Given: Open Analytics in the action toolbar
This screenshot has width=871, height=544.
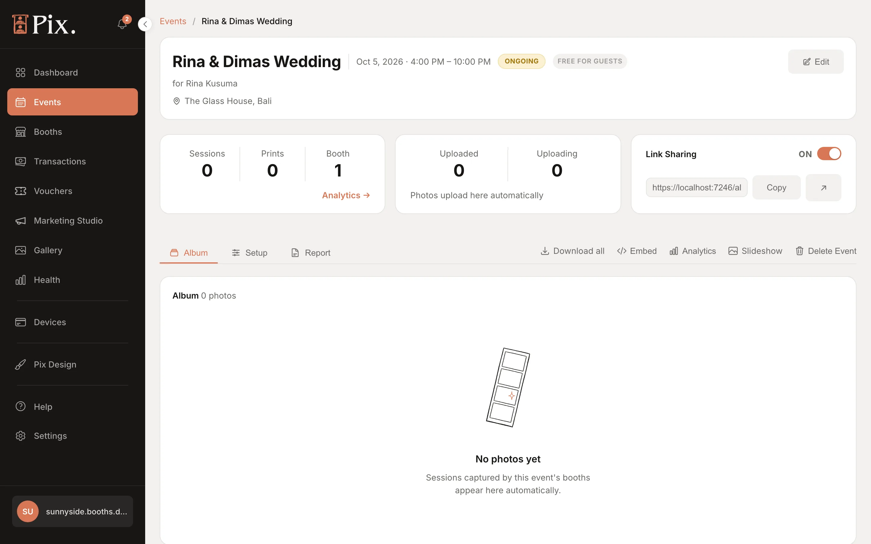Looking at the screenshot, I should pyautogui.click(x=693, y=251).
